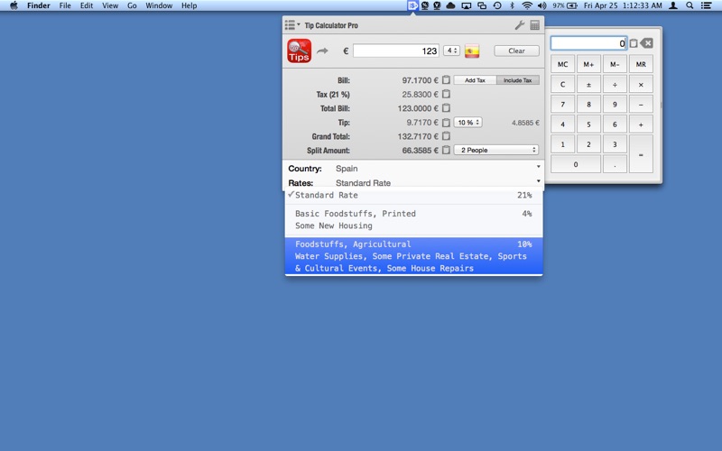Open the Go menu

[x=132, y=5]
